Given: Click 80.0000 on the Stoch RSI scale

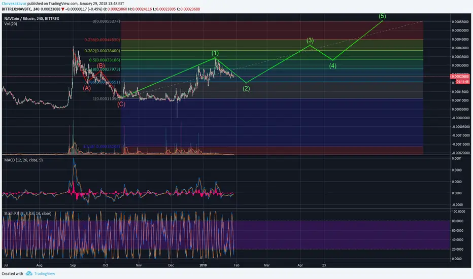Looking at the screenshot, I should 458,221.
